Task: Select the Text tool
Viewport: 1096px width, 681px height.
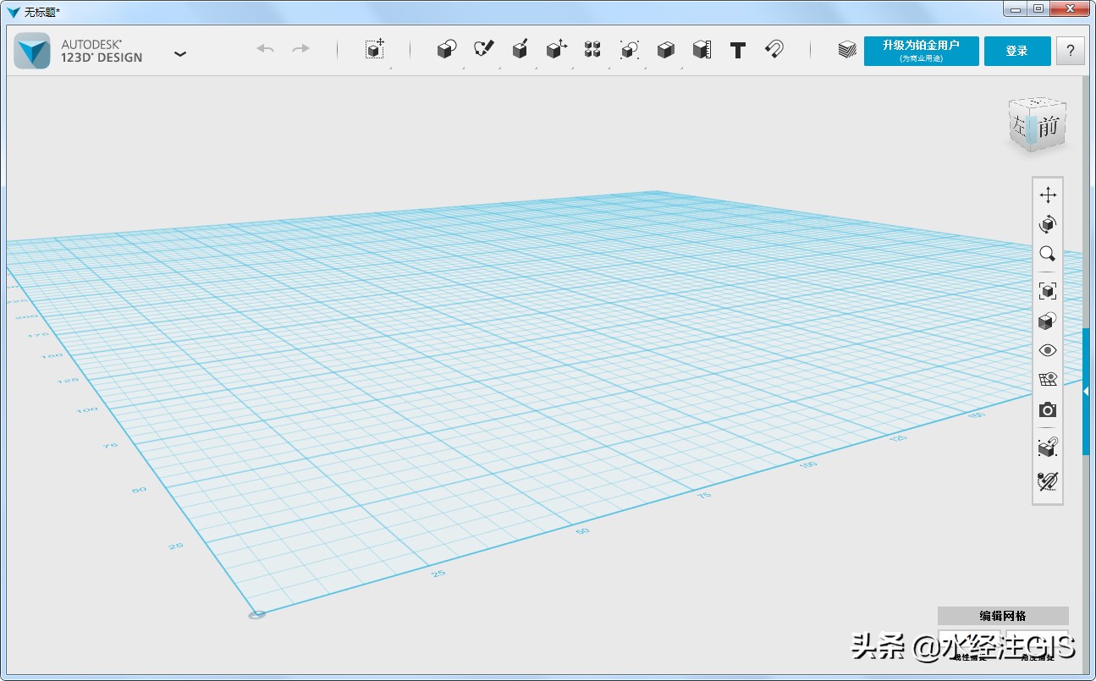Action: tap(737, 51)
